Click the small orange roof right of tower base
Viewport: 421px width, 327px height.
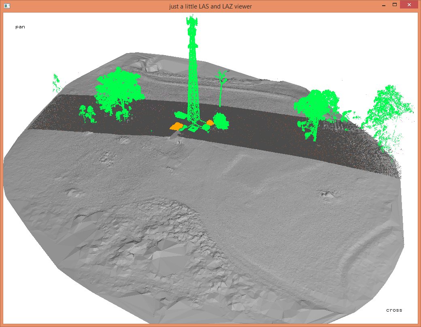210,122
